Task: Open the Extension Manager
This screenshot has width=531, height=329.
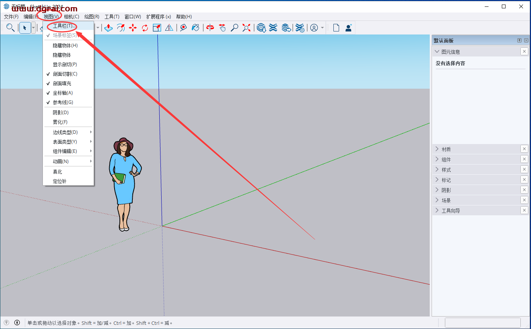Action: pyautogui.click(x=300, y=28)
